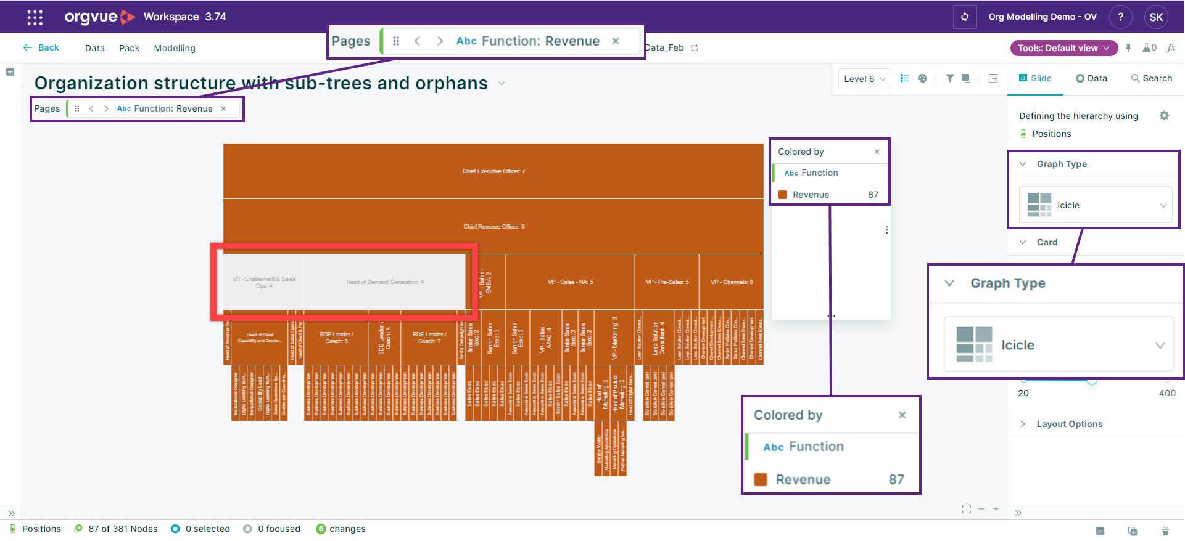Open the Tools: Default view dropdown
Screen dimensions: 1185x541
[1063, 48]
